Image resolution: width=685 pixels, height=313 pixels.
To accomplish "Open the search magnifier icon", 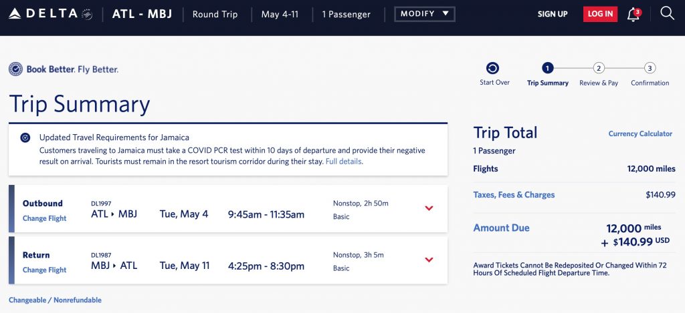I will click(667, 13).
